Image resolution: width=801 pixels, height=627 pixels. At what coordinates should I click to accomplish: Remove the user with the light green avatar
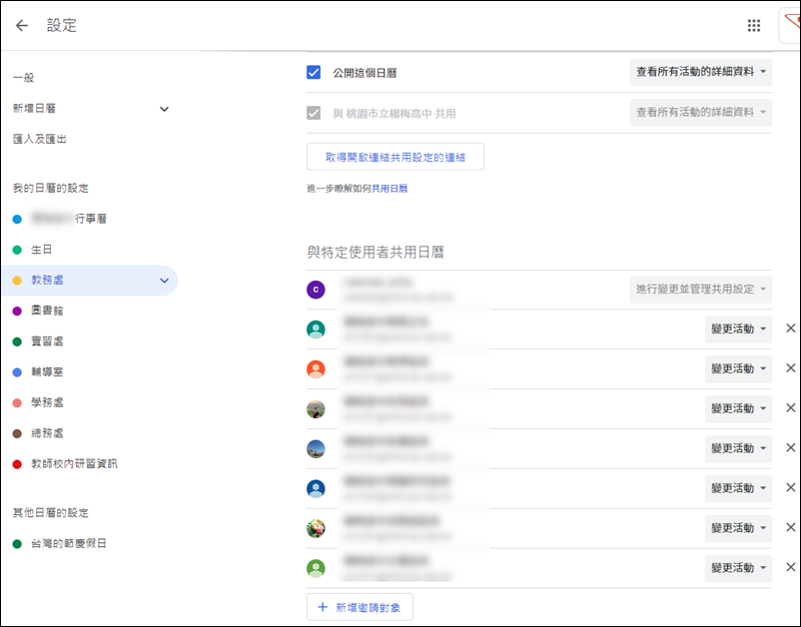790,567
